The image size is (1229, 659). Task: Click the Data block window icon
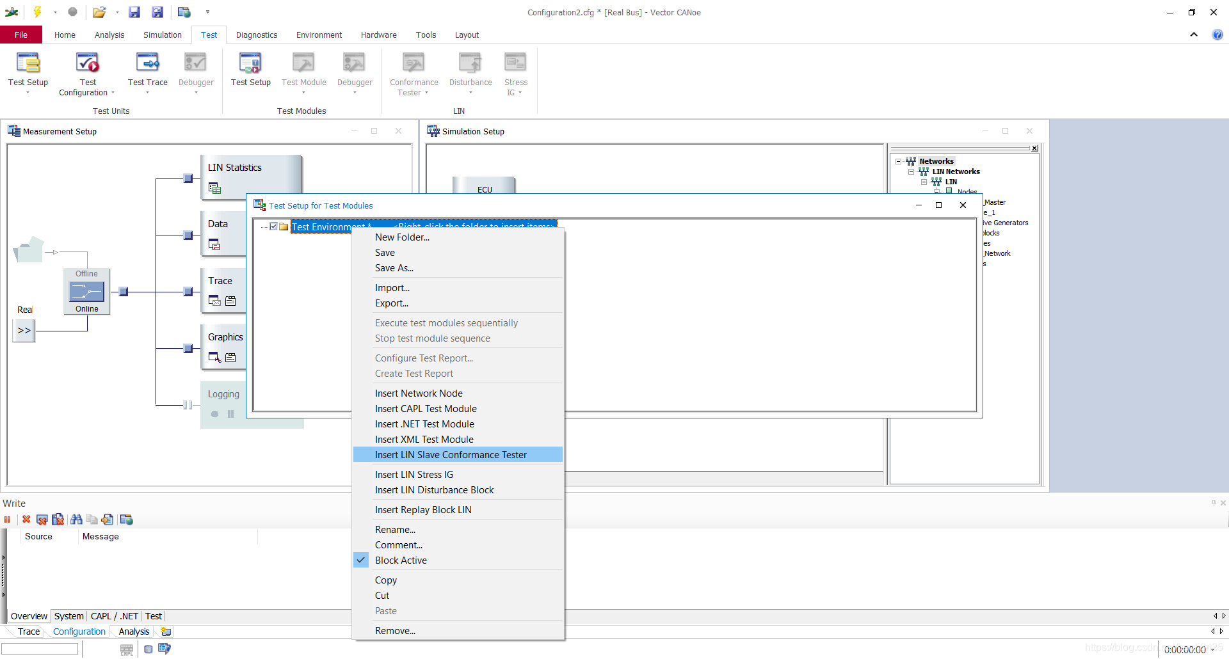click(214, 244)
